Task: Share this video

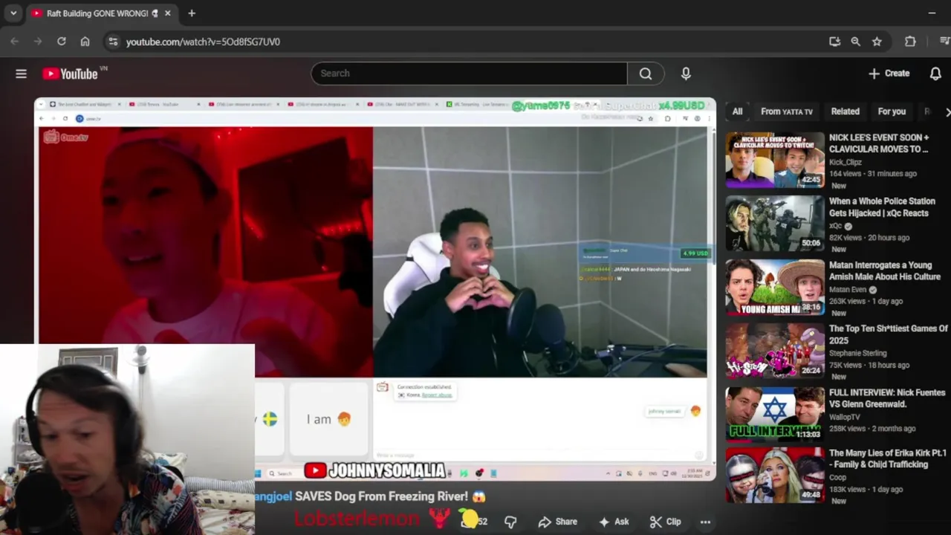Action: pos(558,522)
